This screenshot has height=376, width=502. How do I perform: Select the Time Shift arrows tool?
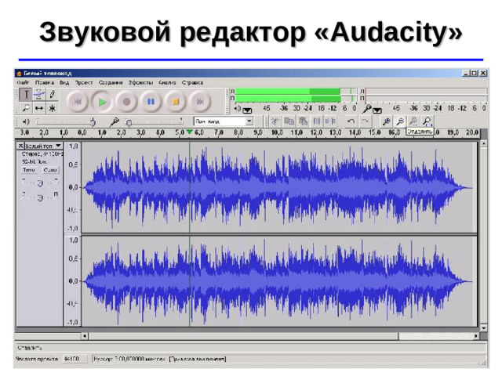[x=39, y=108]
